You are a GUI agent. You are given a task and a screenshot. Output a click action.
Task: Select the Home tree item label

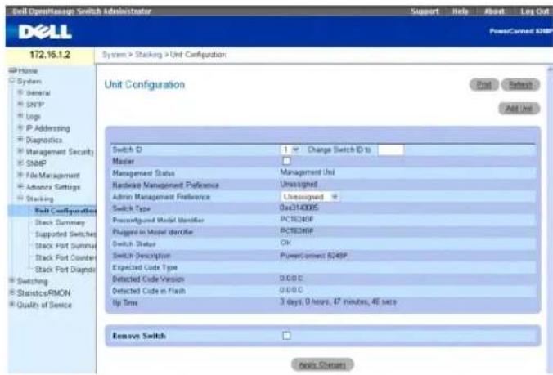pos(28,70)
